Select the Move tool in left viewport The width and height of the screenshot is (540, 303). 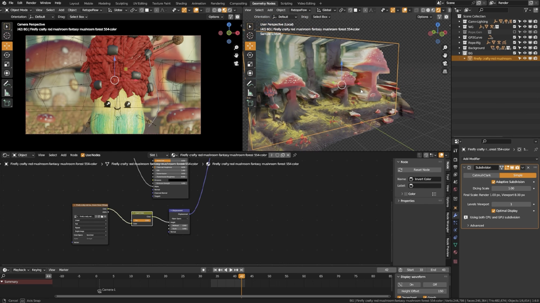[x=7, y=46]
